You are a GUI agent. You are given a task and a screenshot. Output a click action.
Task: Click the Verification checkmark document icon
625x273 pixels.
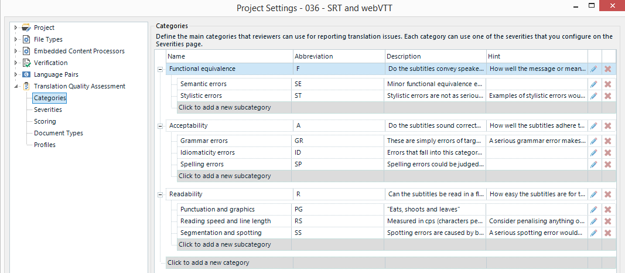click(x=26, y=63)
